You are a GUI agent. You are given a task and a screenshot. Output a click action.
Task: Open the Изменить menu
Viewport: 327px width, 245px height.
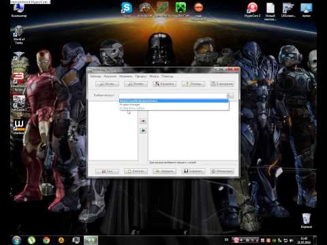[x=125, y=76]
